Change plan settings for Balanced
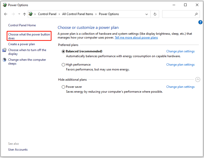204x158 pixels. 180,51
